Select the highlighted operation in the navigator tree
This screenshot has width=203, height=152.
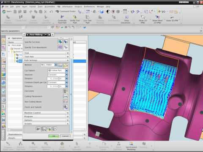pyautogui.click(x=20, y=61)
